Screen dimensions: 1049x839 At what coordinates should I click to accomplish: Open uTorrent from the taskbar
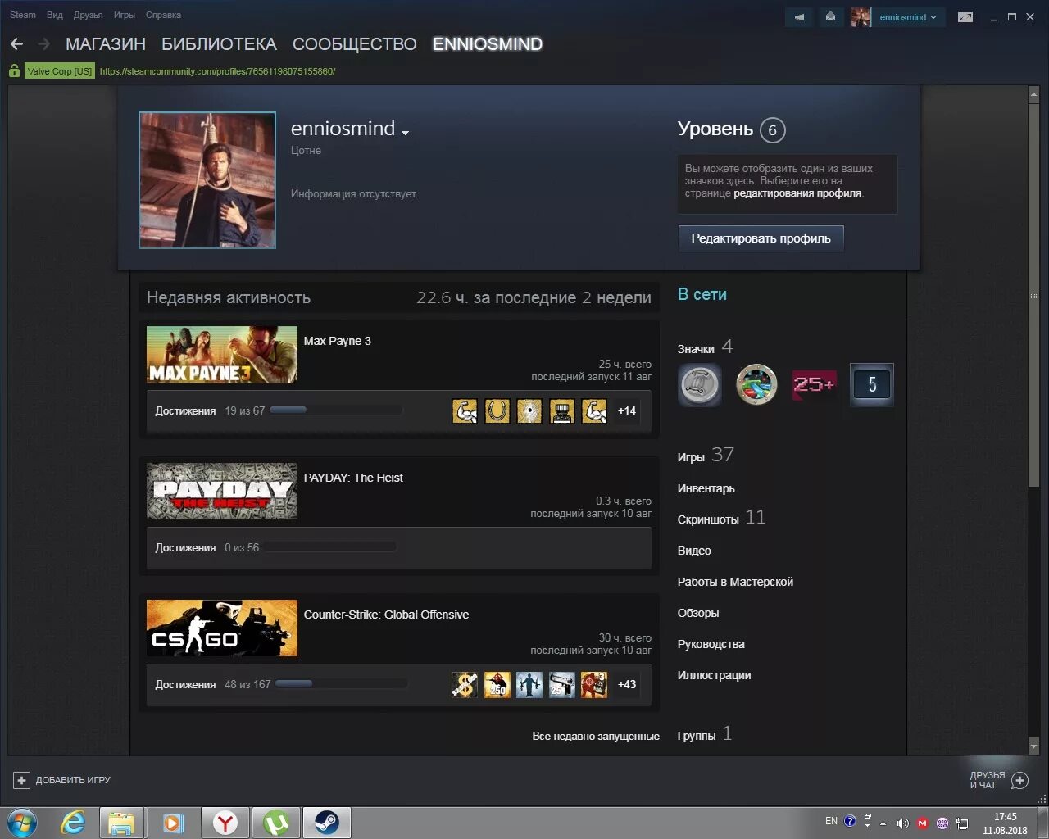point(276,823)
